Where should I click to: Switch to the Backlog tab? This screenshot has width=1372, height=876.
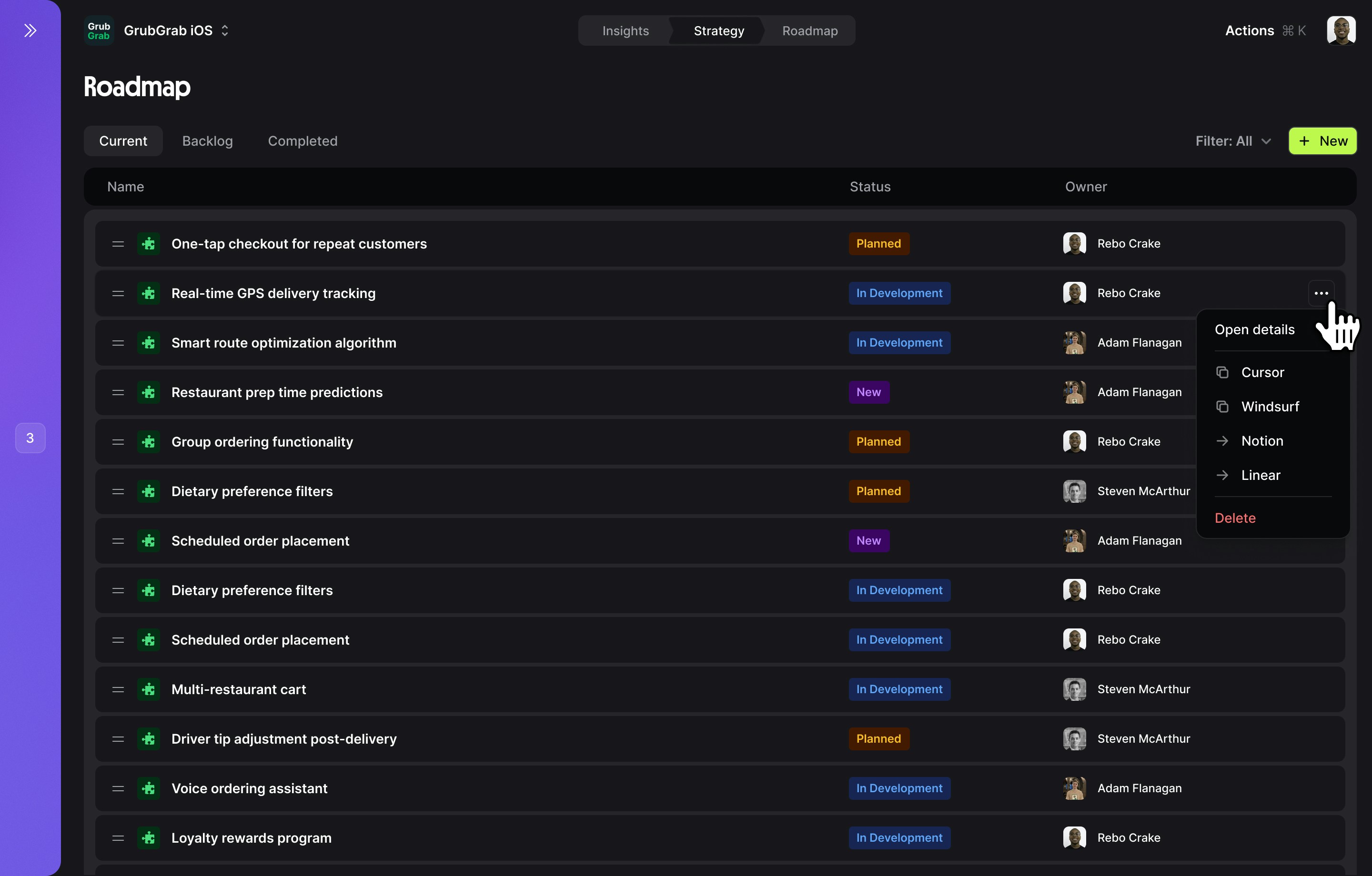click(207, 141)
